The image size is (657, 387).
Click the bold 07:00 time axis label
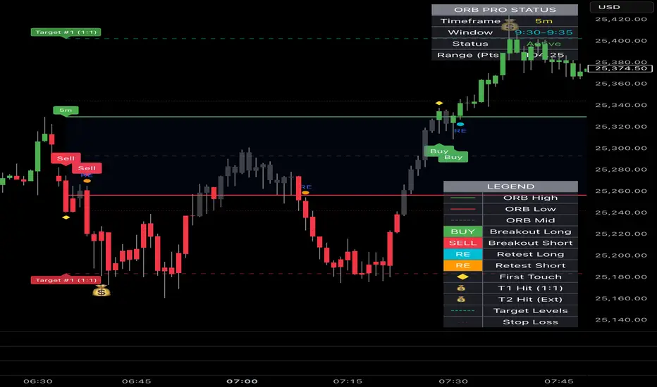(242, 381)
